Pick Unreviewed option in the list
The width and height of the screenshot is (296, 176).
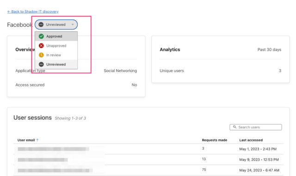point(56,64)
